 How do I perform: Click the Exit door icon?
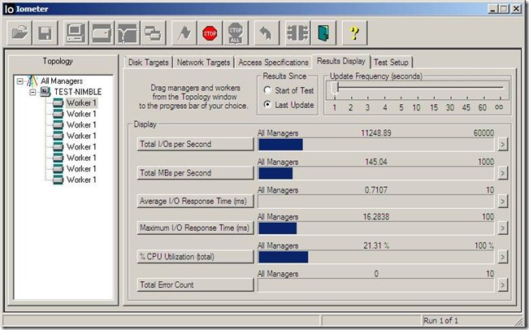click(x=323, y=33)
